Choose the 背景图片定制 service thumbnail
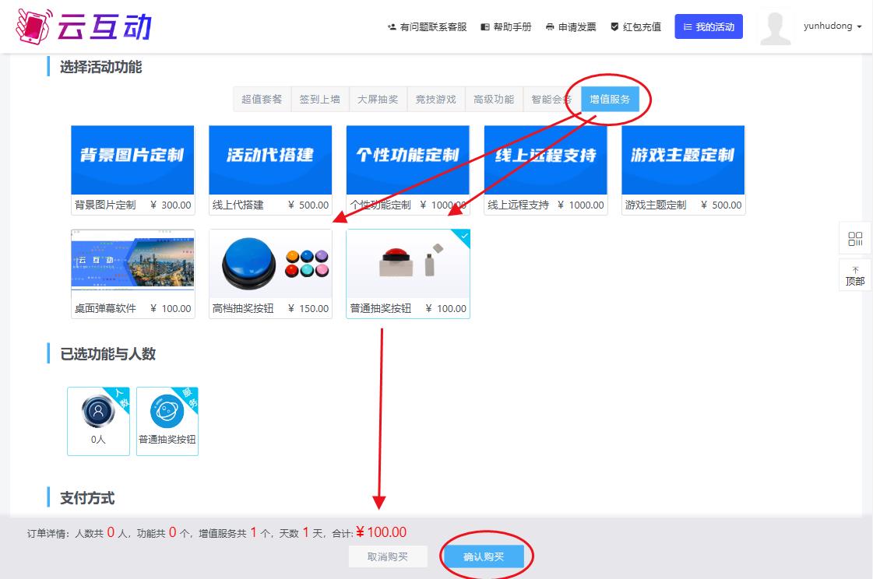 [x=132, y=160]
